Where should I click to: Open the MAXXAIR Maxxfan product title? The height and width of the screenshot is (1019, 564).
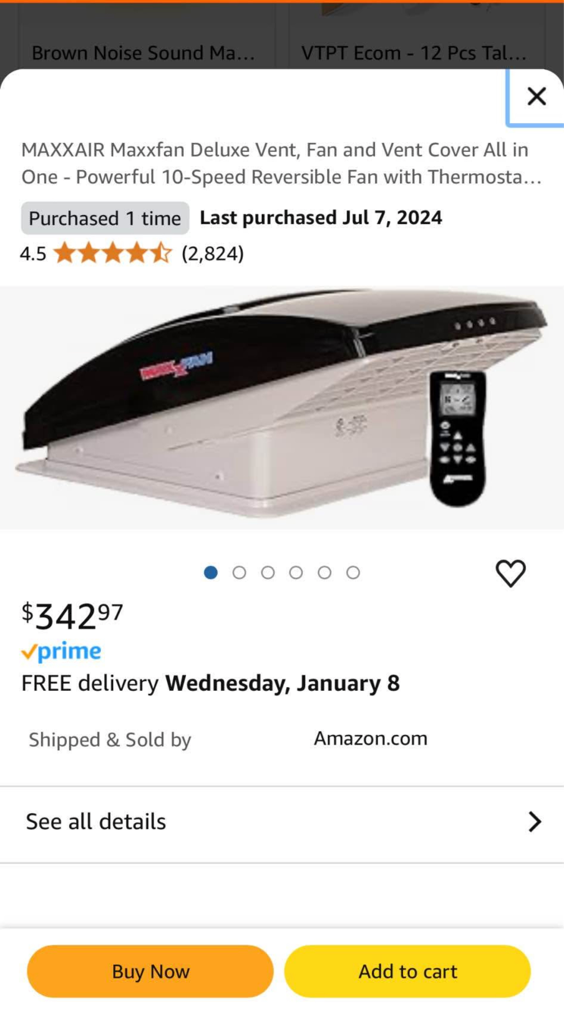(x=282, y=163)
